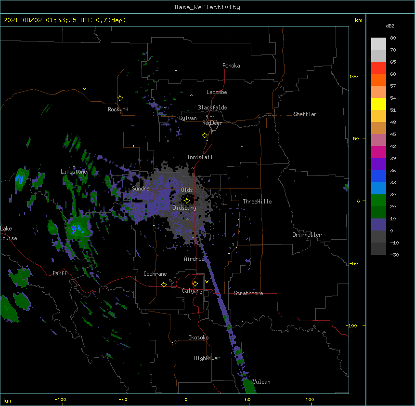Click the Innisfail city label
This screenshot has height=406, width=415.
(200, 157)
